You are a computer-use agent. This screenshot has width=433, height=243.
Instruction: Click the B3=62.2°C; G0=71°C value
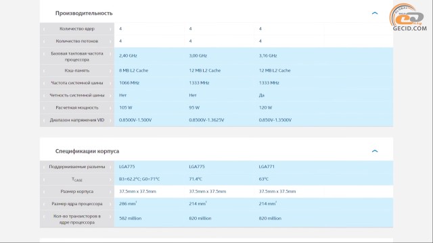point(139,179)
